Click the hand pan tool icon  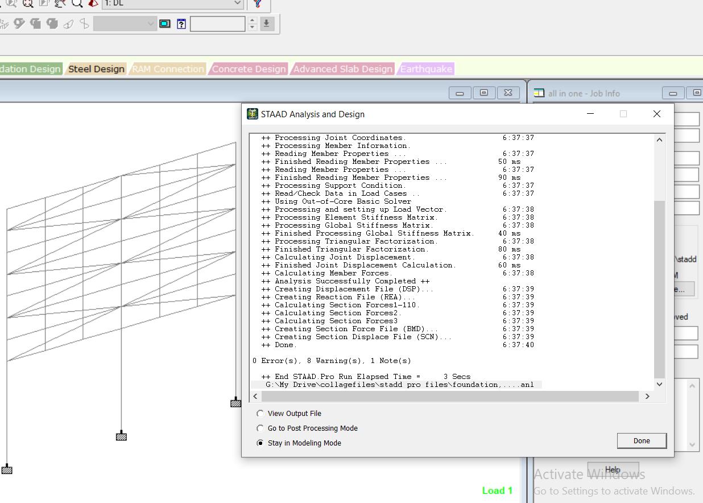click(60, 3)
